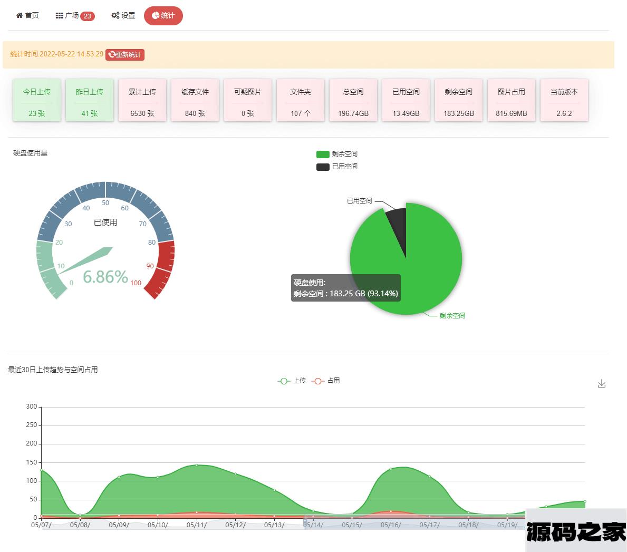Toggle the 占用 series in the legend

pos(326,381)
